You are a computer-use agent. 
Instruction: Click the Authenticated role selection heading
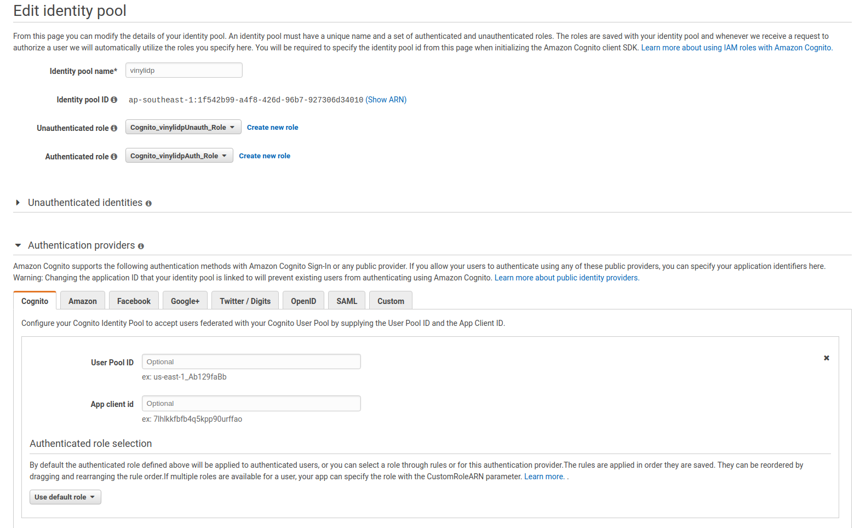click(x=91, y=444)
